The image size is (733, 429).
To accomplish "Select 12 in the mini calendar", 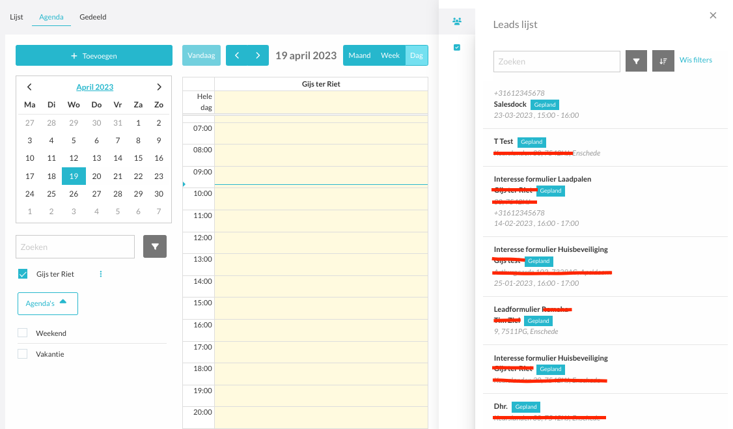I will coord(74,158).
